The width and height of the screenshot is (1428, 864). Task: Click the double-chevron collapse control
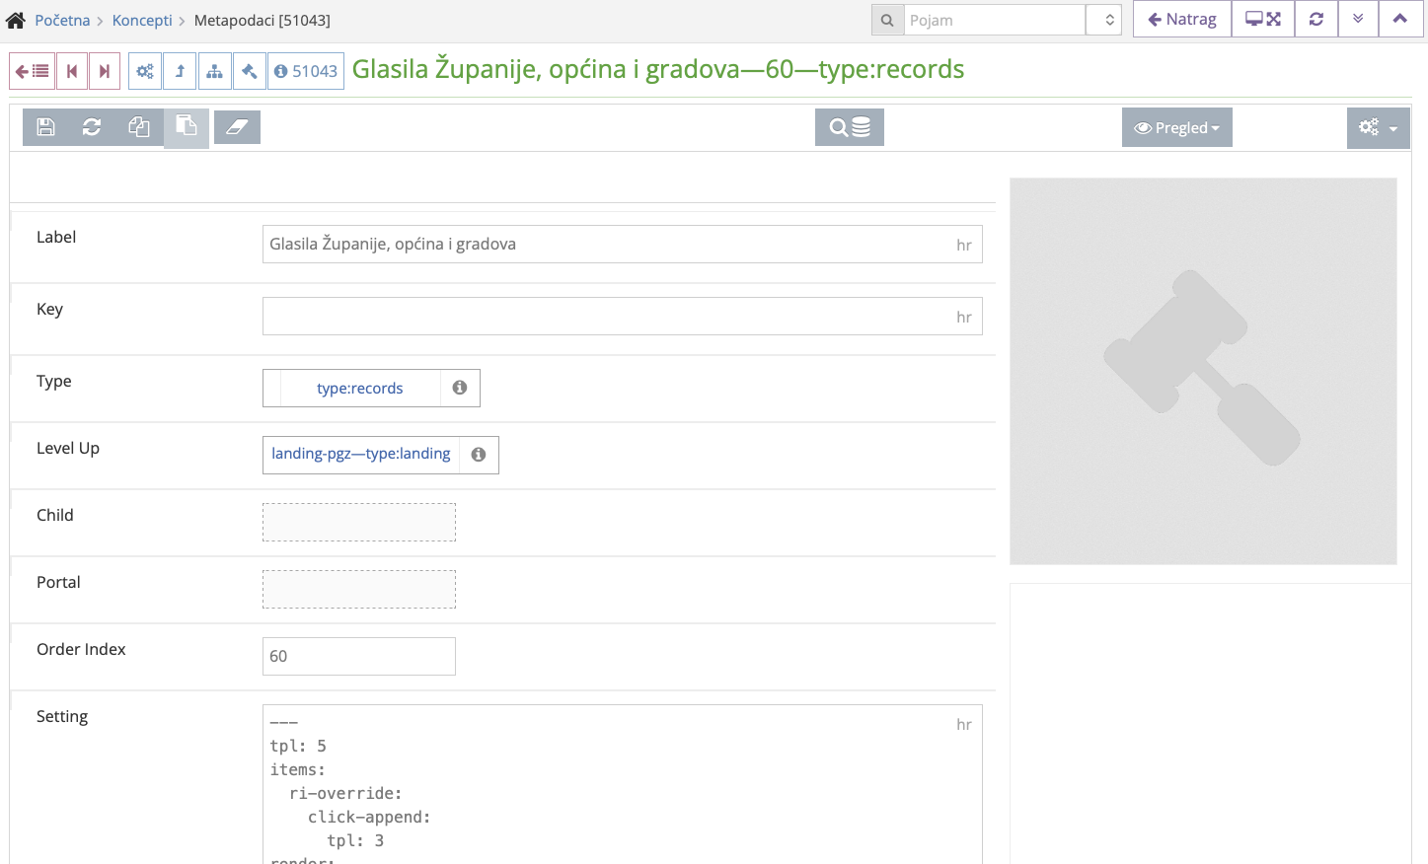[x=1357, y=18]
